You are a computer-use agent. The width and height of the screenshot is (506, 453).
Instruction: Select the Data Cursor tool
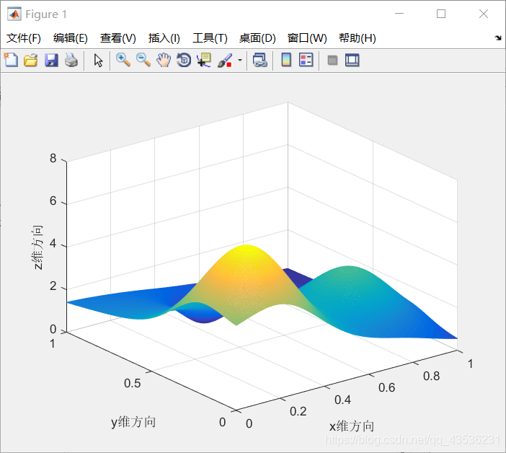coord(204,60)
